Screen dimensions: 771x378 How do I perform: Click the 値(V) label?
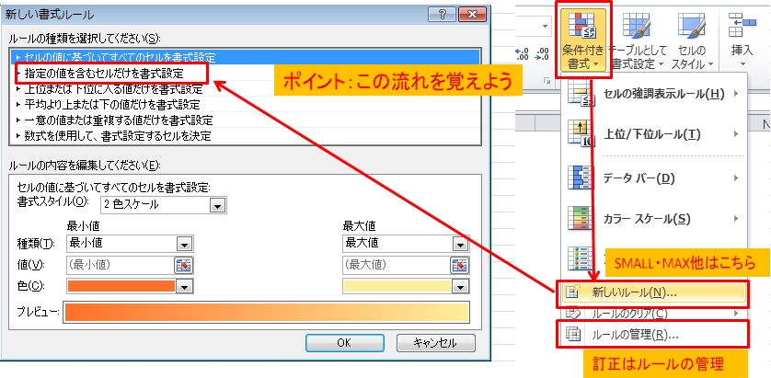click(30, 266)
